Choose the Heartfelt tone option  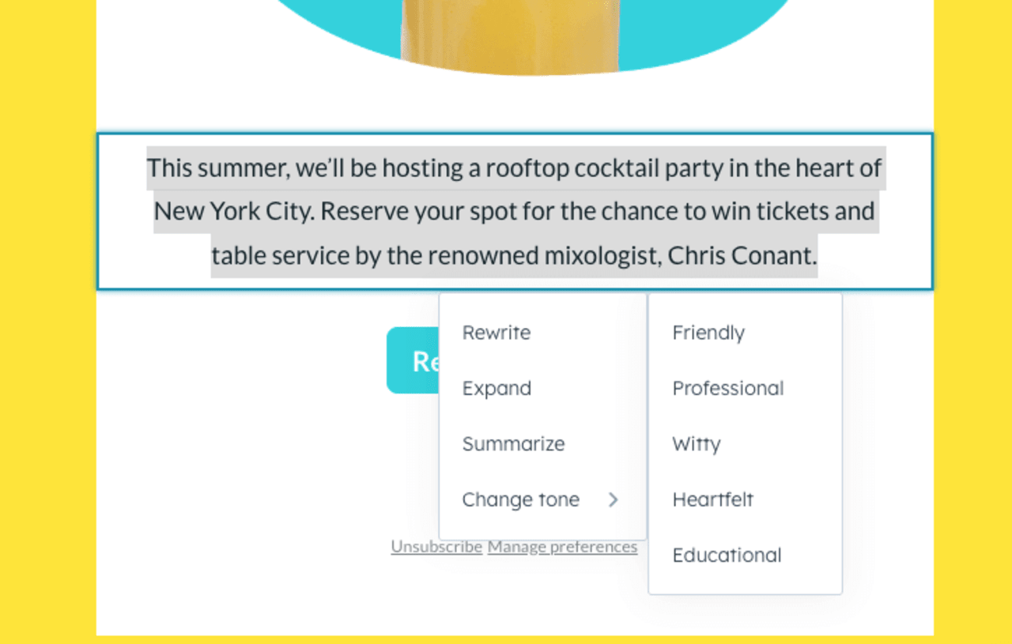tap(713, 499)
